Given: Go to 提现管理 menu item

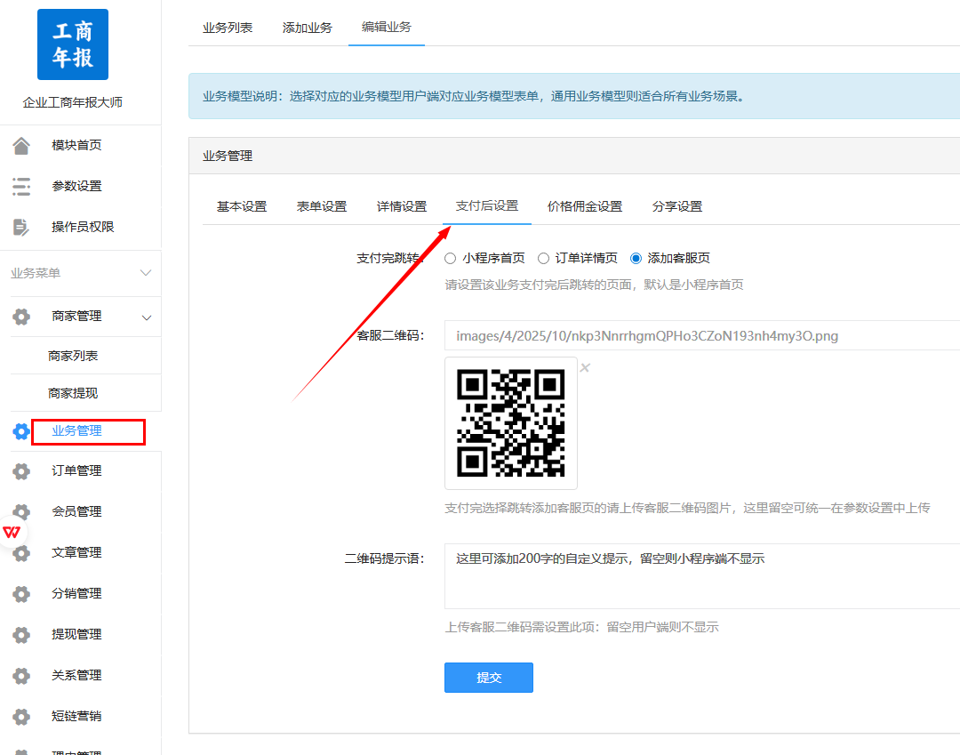Looking at the screenshot, I should click(x=76, y=634).
